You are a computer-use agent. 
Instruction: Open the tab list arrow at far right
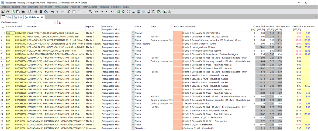pyautogui.click(x=316, y=17)
